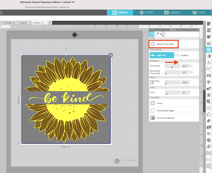Screen dimensions: 212x173
Task: Switch to the DESIGN tab
Action: pyautogui.click(x=120, y=13)
